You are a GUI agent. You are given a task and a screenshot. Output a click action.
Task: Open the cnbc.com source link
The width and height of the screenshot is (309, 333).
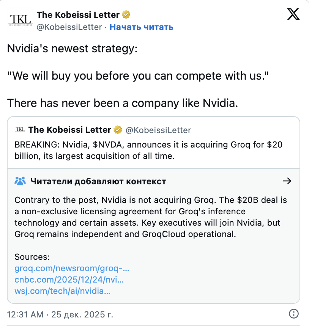[x=69, y=280]
